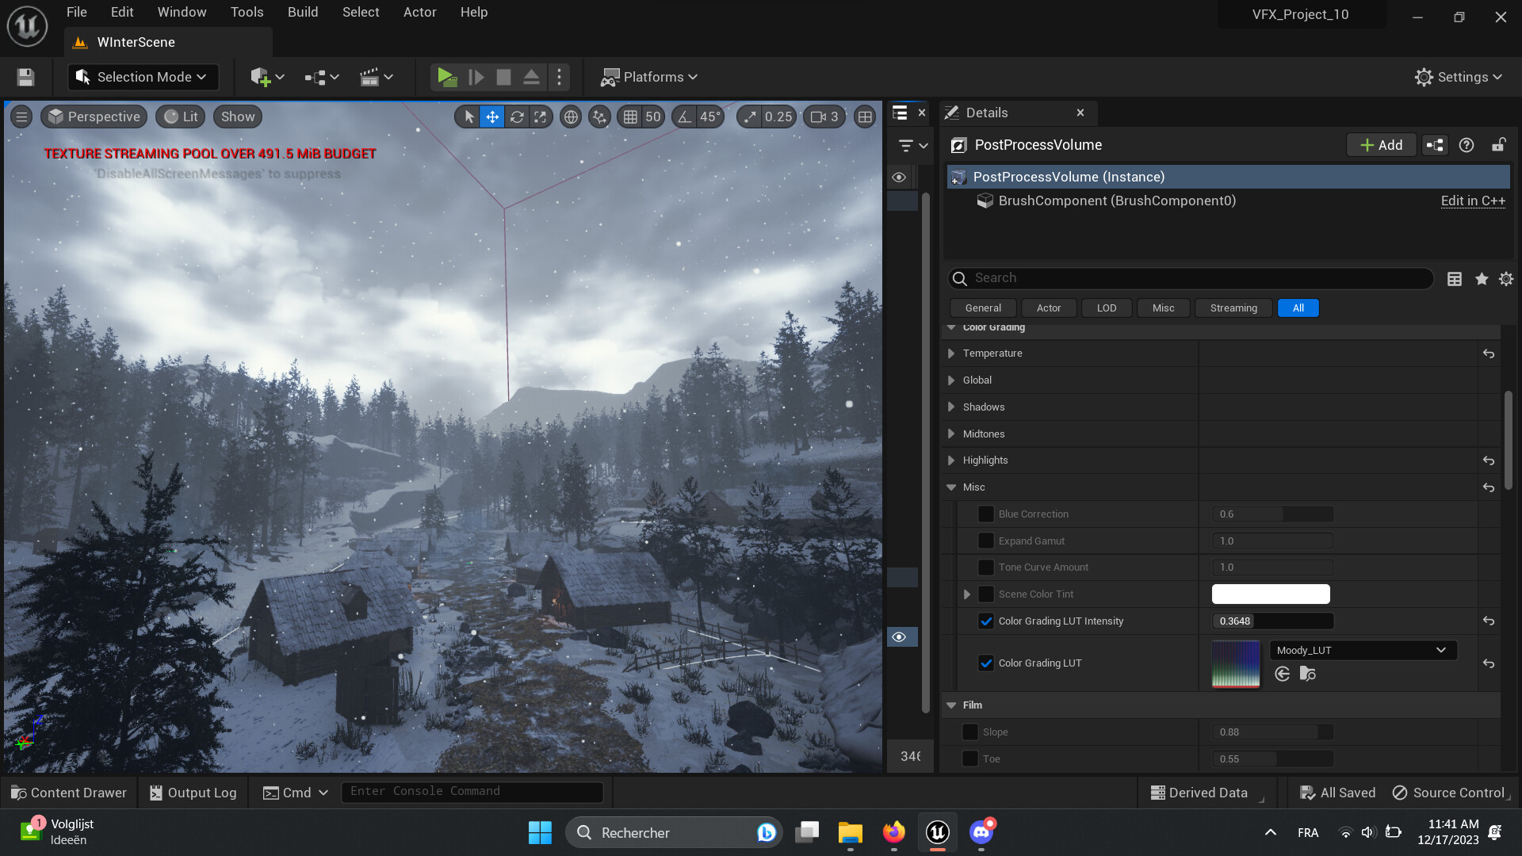Open the Scene Color Tint white swatch
The image size is (1522, 856).
point(1270,594)
